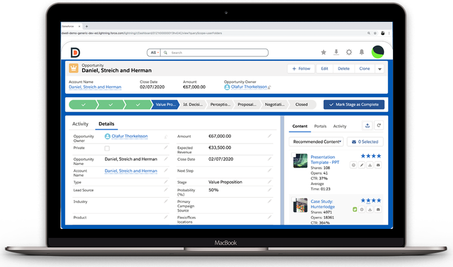The width and height of the screenshot is (453, 267).
Task: Edit the Close Date field pencil
Action: click(270, 158)
